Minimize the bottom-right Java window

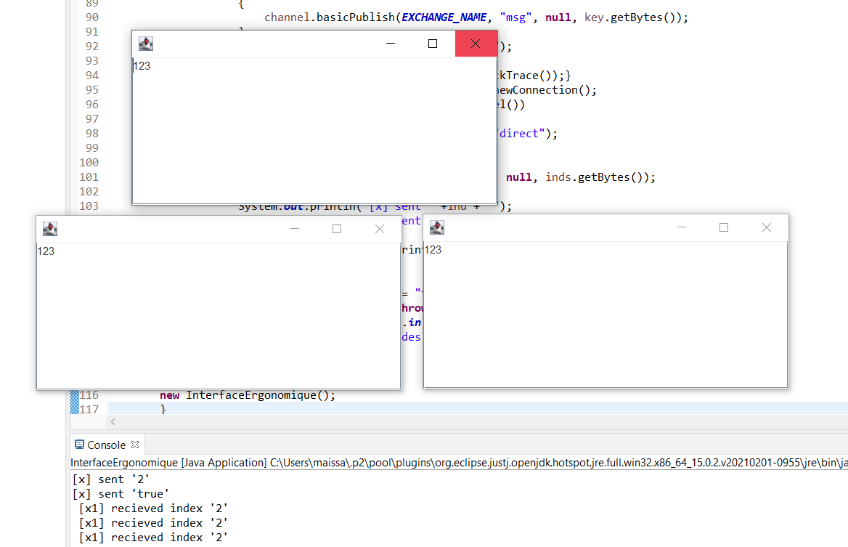[x=682, y=227]
